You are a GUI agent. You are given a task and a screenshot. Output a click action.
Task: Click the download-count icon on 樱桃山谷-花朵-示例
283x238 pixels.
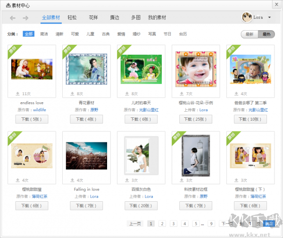coord(182,94)
